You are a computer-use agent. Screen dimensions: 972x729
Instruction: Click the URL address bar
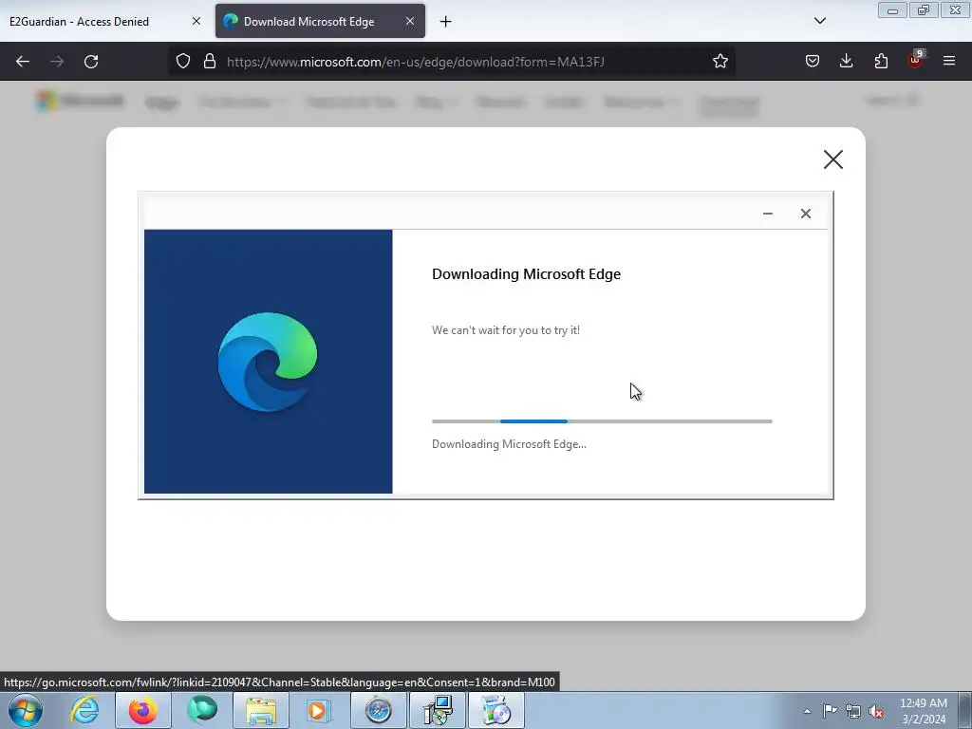[451, 62]
